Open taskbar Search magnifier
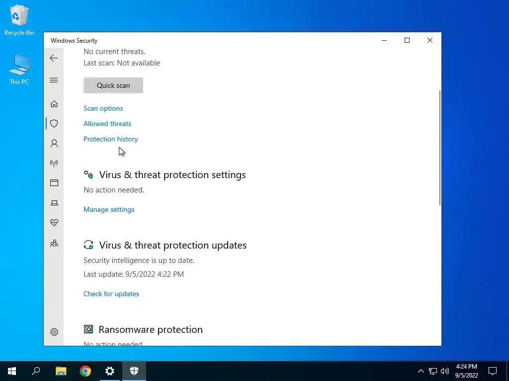 pos(36,371)
